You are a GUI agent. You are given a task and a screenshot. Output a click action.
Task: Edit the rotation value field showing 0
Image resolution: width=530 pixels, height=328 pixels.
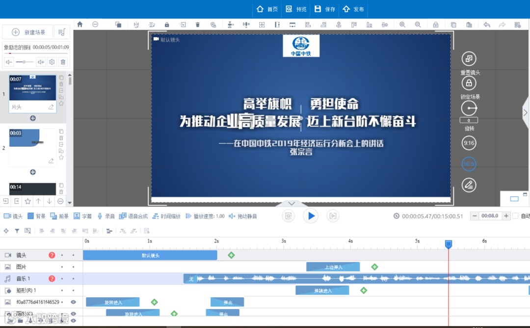coord(469,120)
